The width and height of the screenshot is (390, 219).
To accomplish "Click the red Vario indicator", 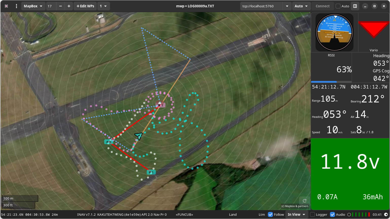I will click(x=374, y=30).
